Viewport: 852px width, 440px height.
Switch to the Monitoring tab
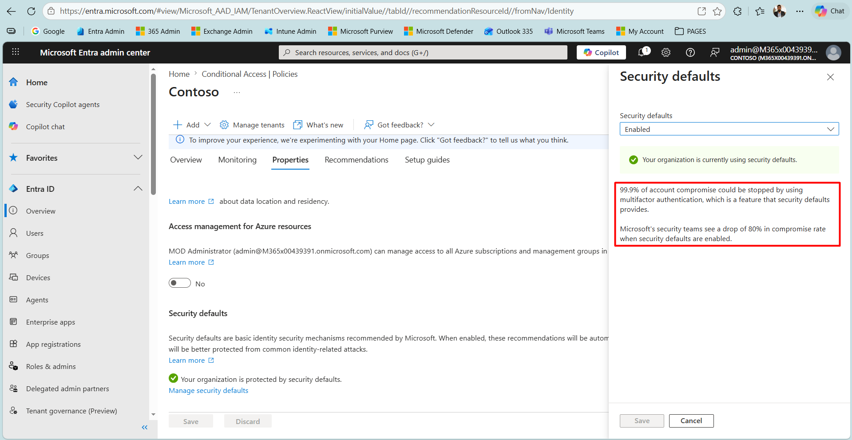click(238, 160)
